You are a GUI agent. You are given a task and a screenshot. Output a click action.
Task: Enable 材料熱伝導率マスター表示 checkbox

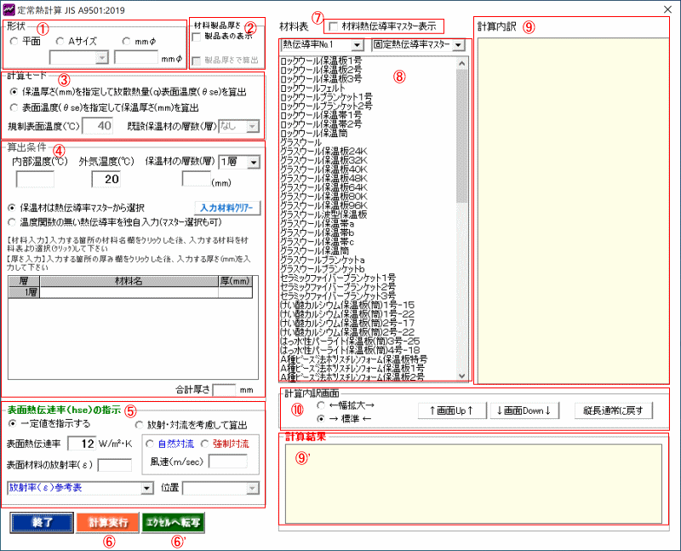tap(335, 26)
